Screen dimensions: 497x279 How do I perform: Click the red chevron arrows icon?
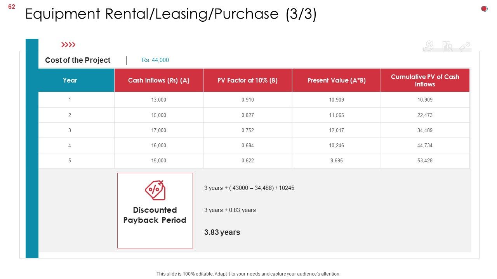[69, 45]
